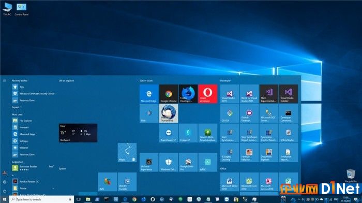Open the Bucharest weather live tile
Image resolution: width=362 pixels, height=203 pixels.
pos(78,133)
